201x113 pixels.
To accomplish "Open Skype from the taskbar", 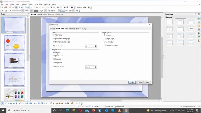I will click(113, 110).
